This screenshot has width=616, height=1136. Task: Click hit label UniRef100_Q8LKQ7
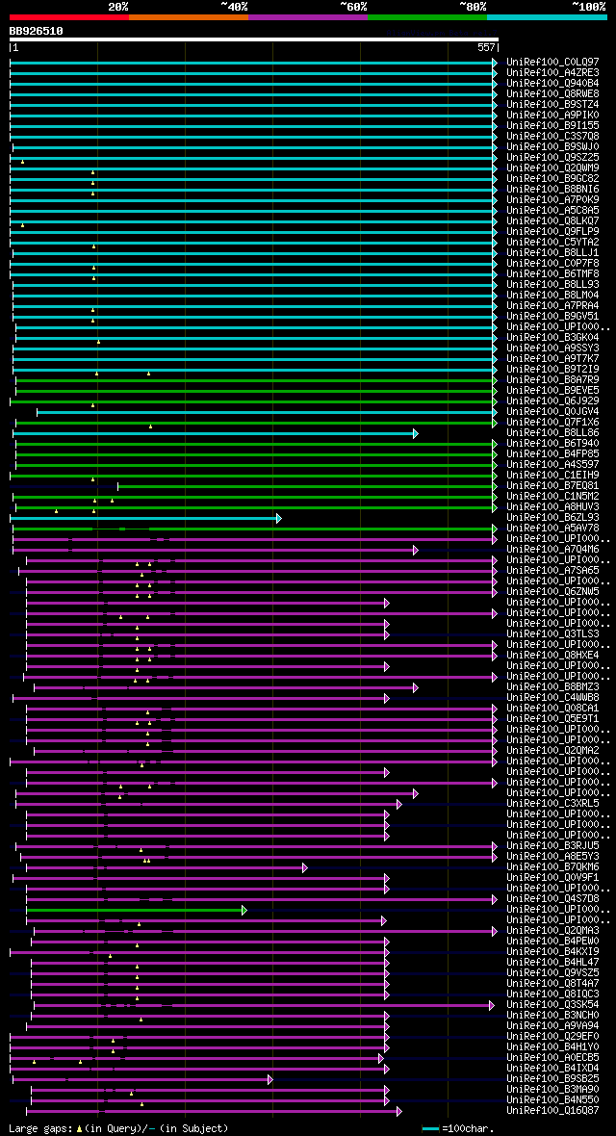(552, 220)
